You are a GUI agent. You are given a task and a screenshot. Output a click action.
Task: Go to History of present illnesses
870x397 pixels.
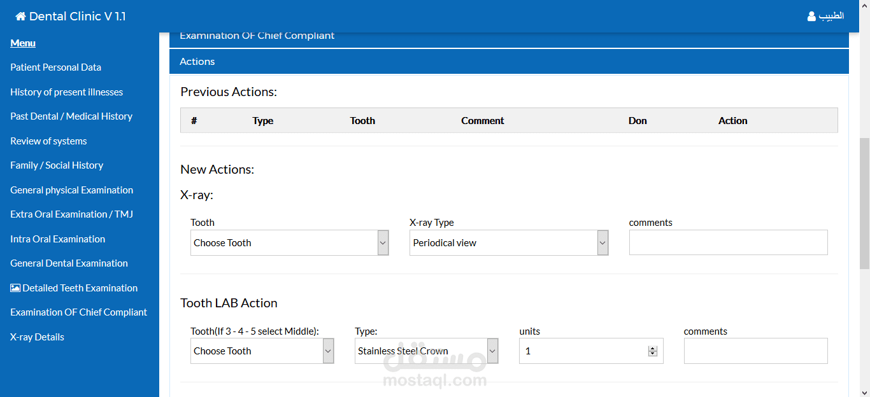pyautogui.click(x=66, y=92)
